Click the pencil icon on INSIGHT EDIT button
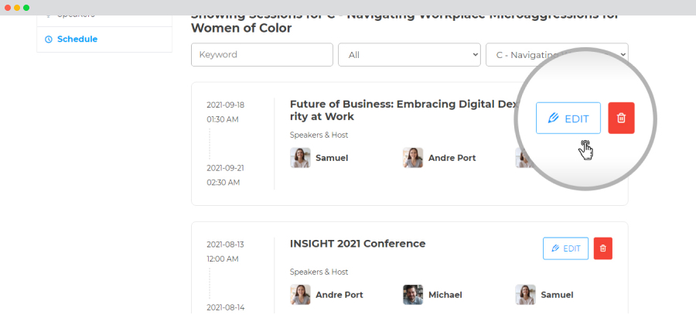This screenshot has height=315, width=696. [555, 248]
